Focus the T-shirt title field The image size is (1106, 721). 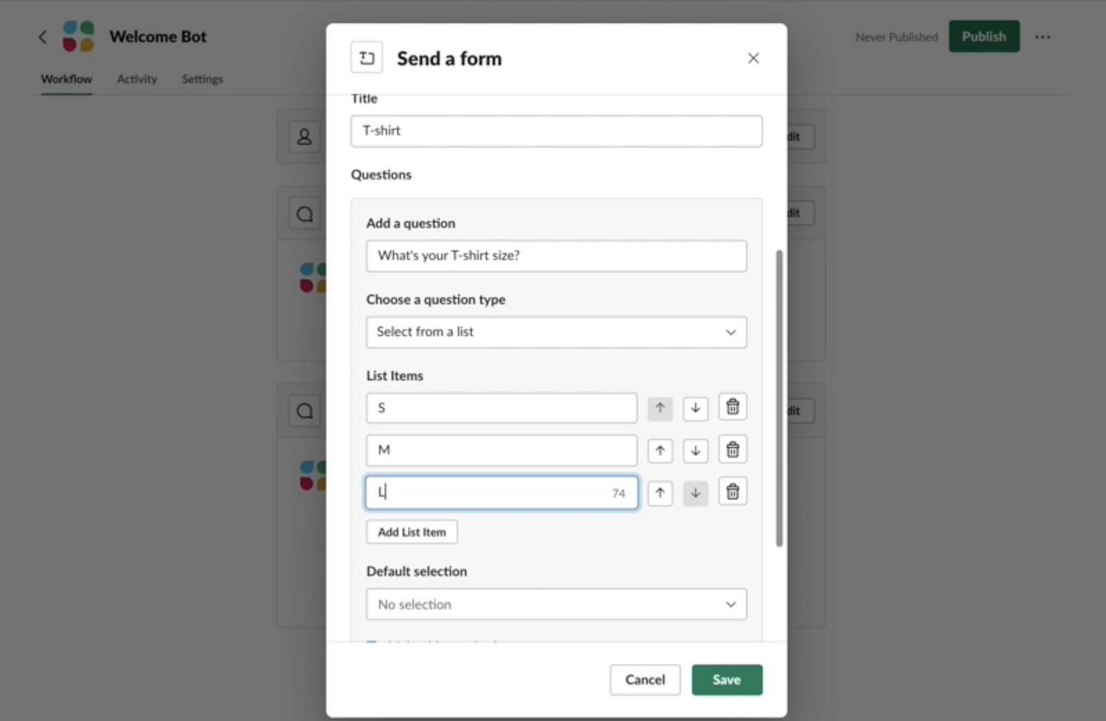556,131
